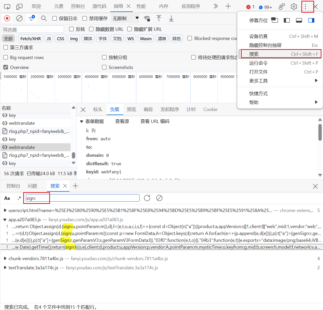Toggle match case Aa option

(7, 198)
